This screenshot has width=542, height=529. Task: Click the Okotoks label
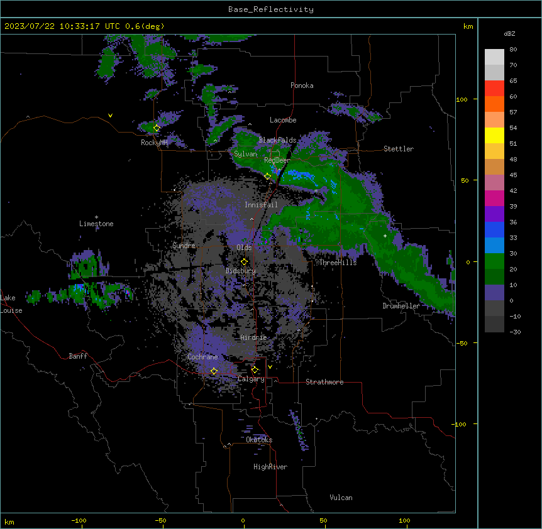pyautogui.click(x=259, y=440)
